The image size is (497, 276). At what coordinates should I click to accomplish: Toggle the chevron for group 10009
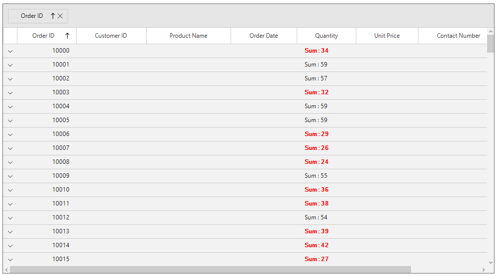(10, 176)
